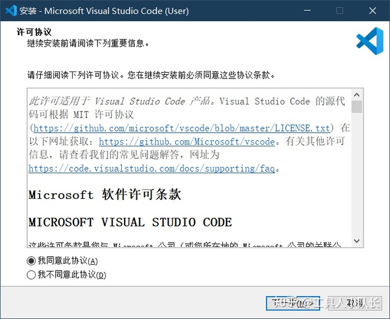Screen dimensions: 390x319
Task: Select the '我同意此协议(A)' radio button
Action: point(62,261)
